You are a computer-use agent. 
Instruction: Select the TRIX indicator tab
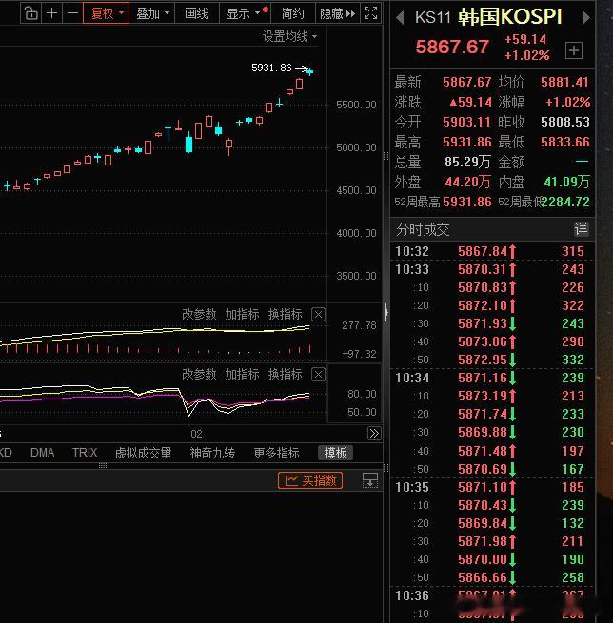click(85, 453)
